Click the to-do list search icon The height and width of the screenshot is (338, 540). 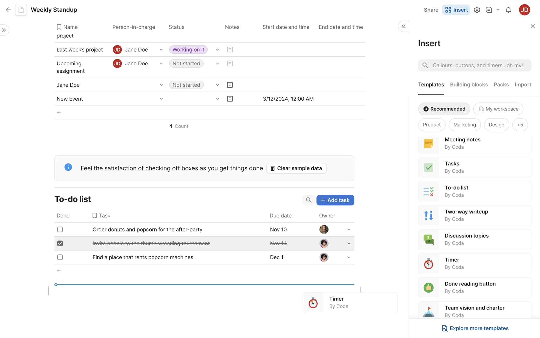(309, 200)
